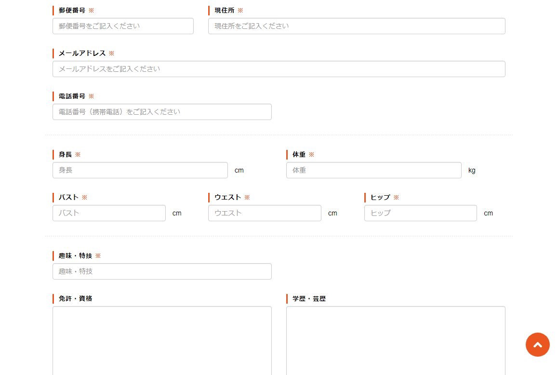
Task: Click the 体重 weight input box
Action: pos(373,170)
